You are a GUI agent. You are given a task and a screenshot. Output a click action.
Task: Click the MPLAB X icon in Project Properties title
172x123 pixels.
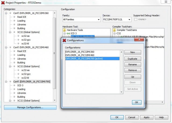(x=3, y=3)
